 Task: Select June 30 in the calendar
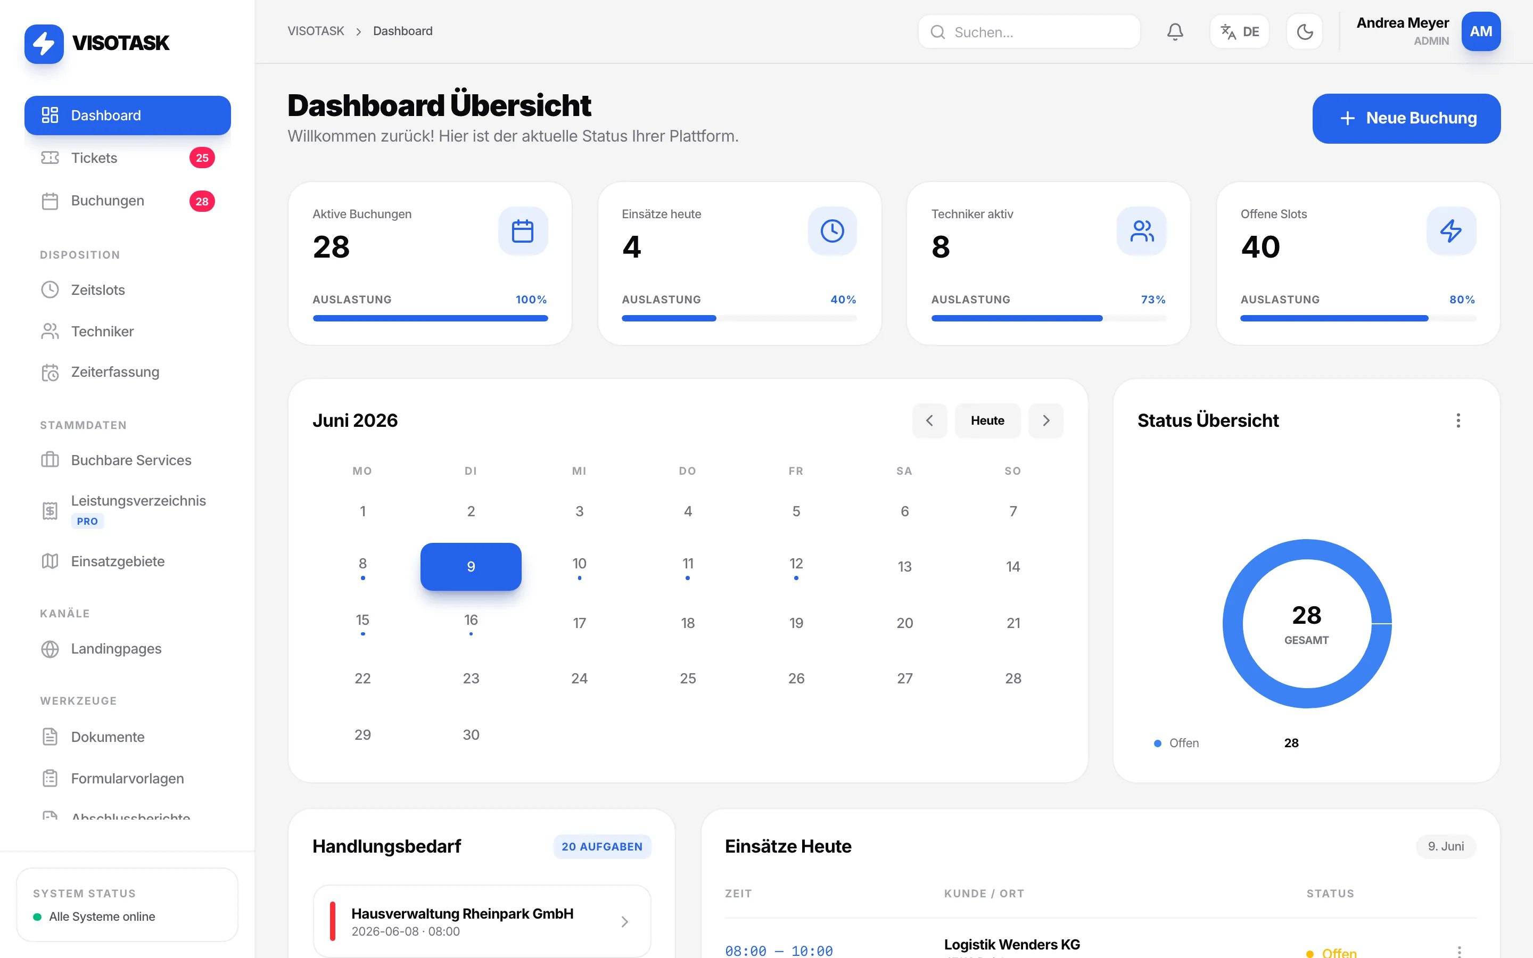click(471, 734)
